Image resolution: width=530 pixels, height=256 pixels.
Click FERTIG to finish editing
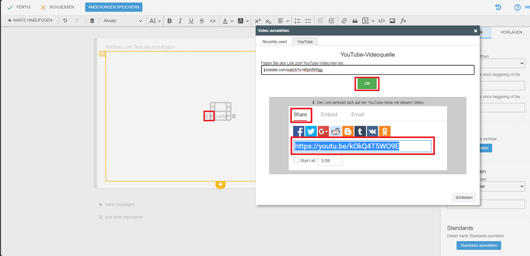tap(19, 7)
